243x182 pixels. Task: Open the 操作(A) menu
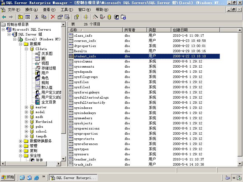point(32,10)
